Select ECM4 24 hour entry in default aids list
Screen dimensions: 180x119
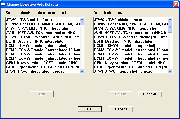click(131, 58)
